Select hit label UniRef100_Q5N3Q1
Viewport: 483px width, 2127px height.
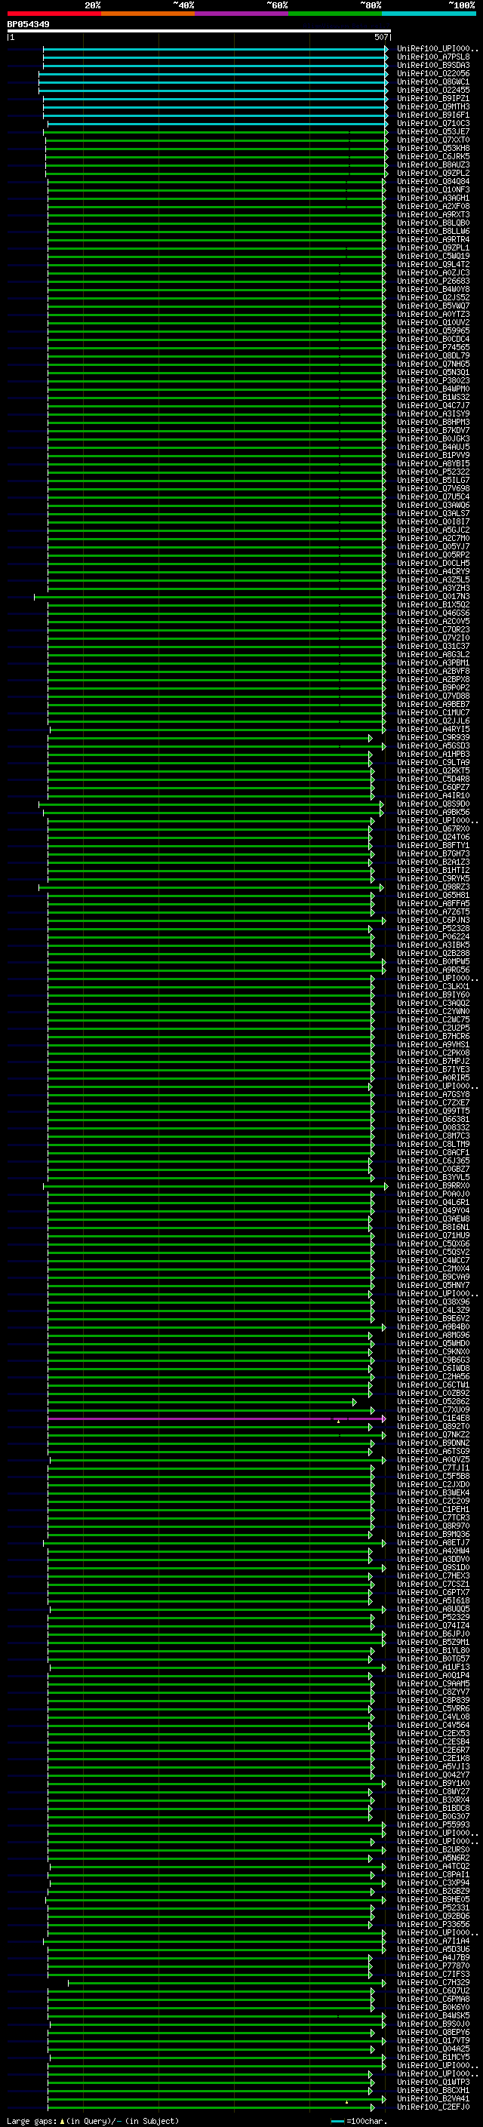point(433,373)
